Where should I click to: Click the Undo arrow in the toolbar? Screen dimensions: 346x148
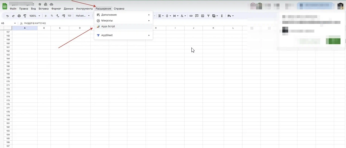click(8, 16)
